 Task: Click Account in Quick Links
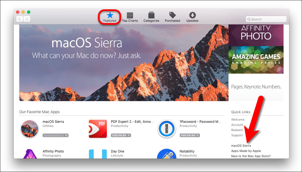pyautogui.click(x=237, y=125)
